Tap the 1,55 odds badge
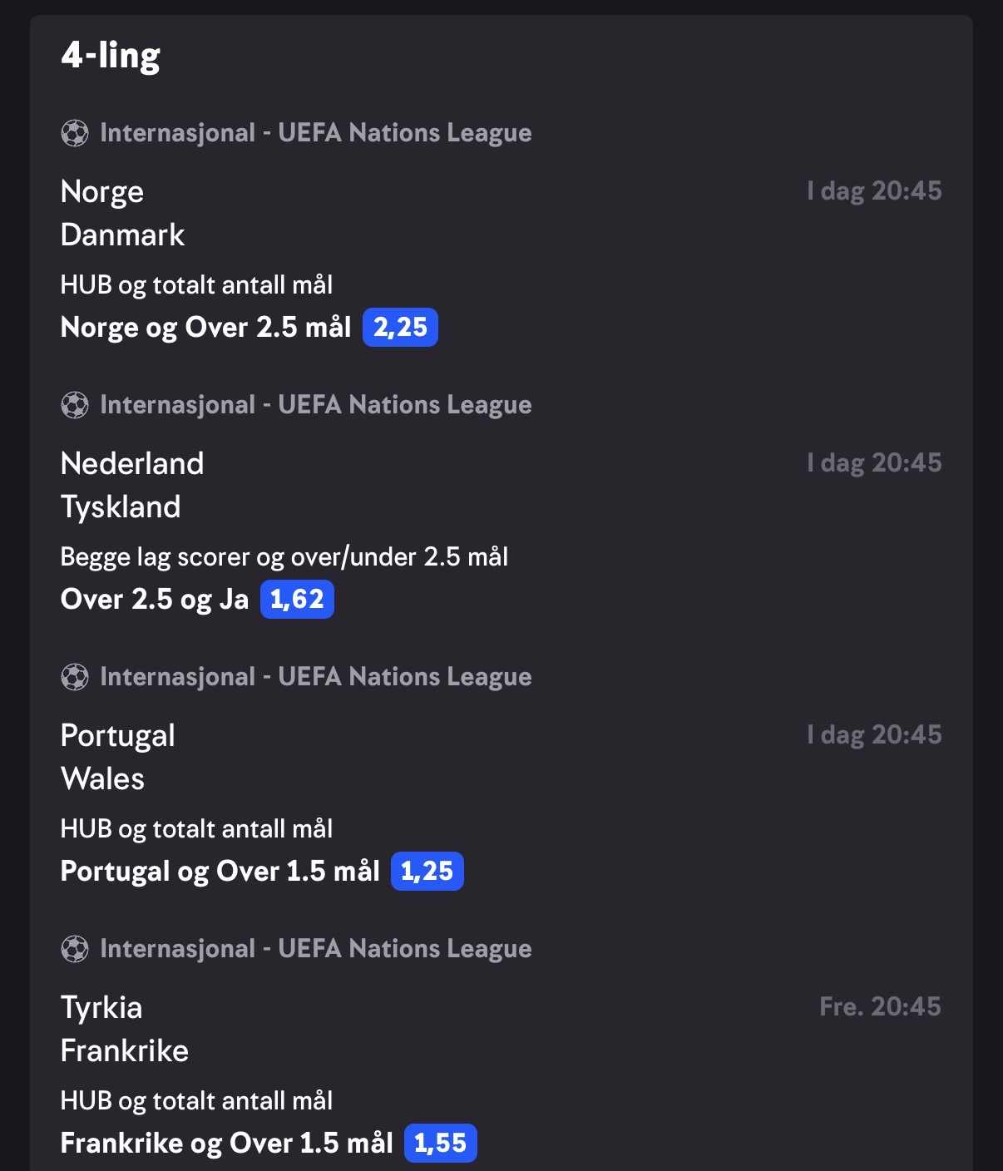 coord(441,1143)
